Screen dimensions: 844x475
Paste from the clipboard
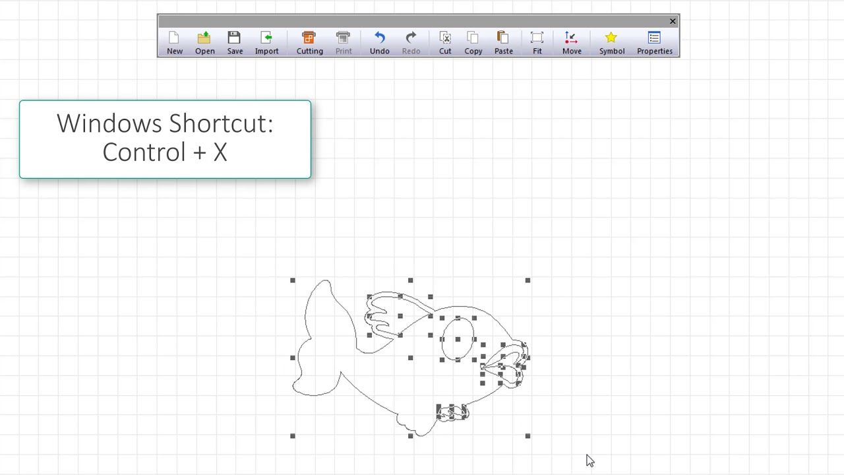(503, 43)
